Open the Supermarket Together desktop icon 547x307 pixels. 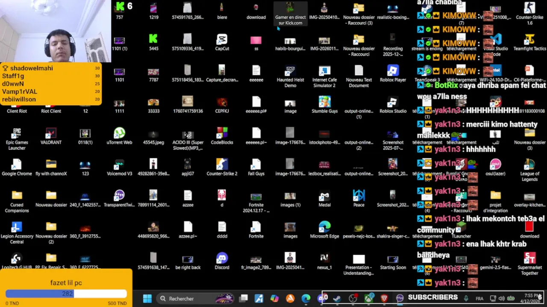(x=529, y=264)
